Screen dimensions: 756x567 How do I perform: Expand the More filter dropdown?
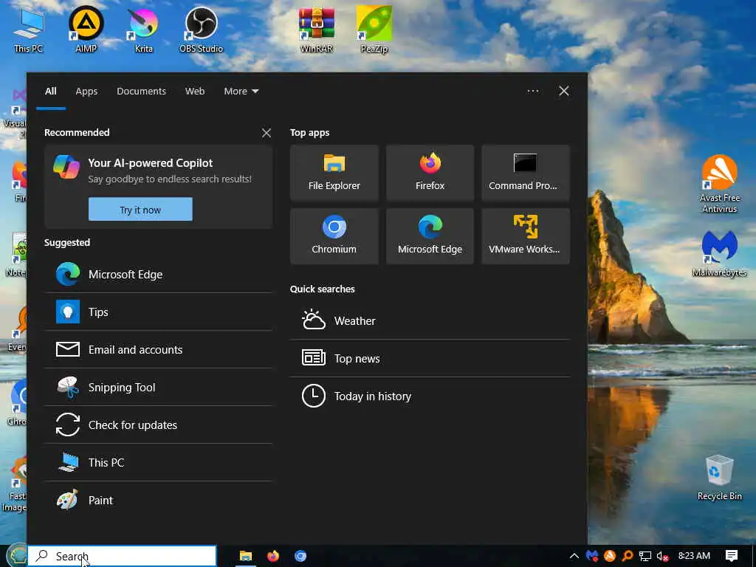[241, 91]
